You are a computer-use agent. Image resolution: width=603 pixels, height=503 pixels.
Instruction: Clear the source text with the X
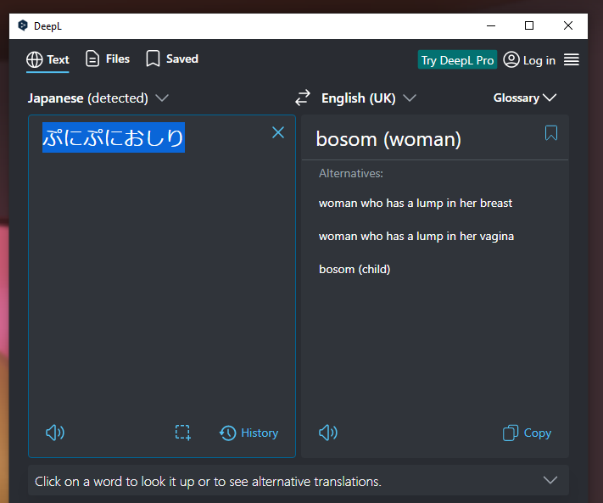coord(278,132)
